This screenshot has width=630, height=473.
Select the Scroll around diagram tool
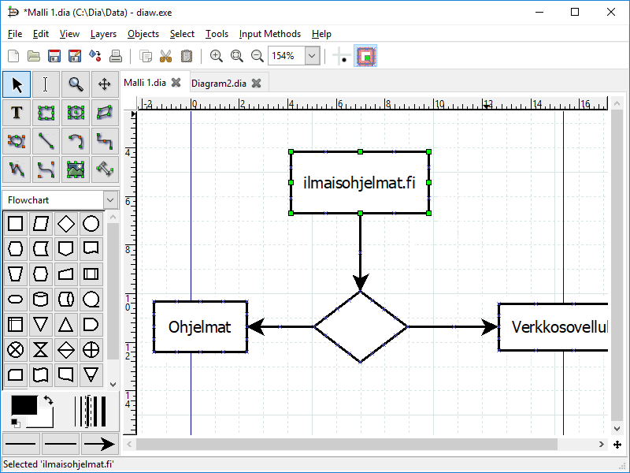[x=105, y=84]
